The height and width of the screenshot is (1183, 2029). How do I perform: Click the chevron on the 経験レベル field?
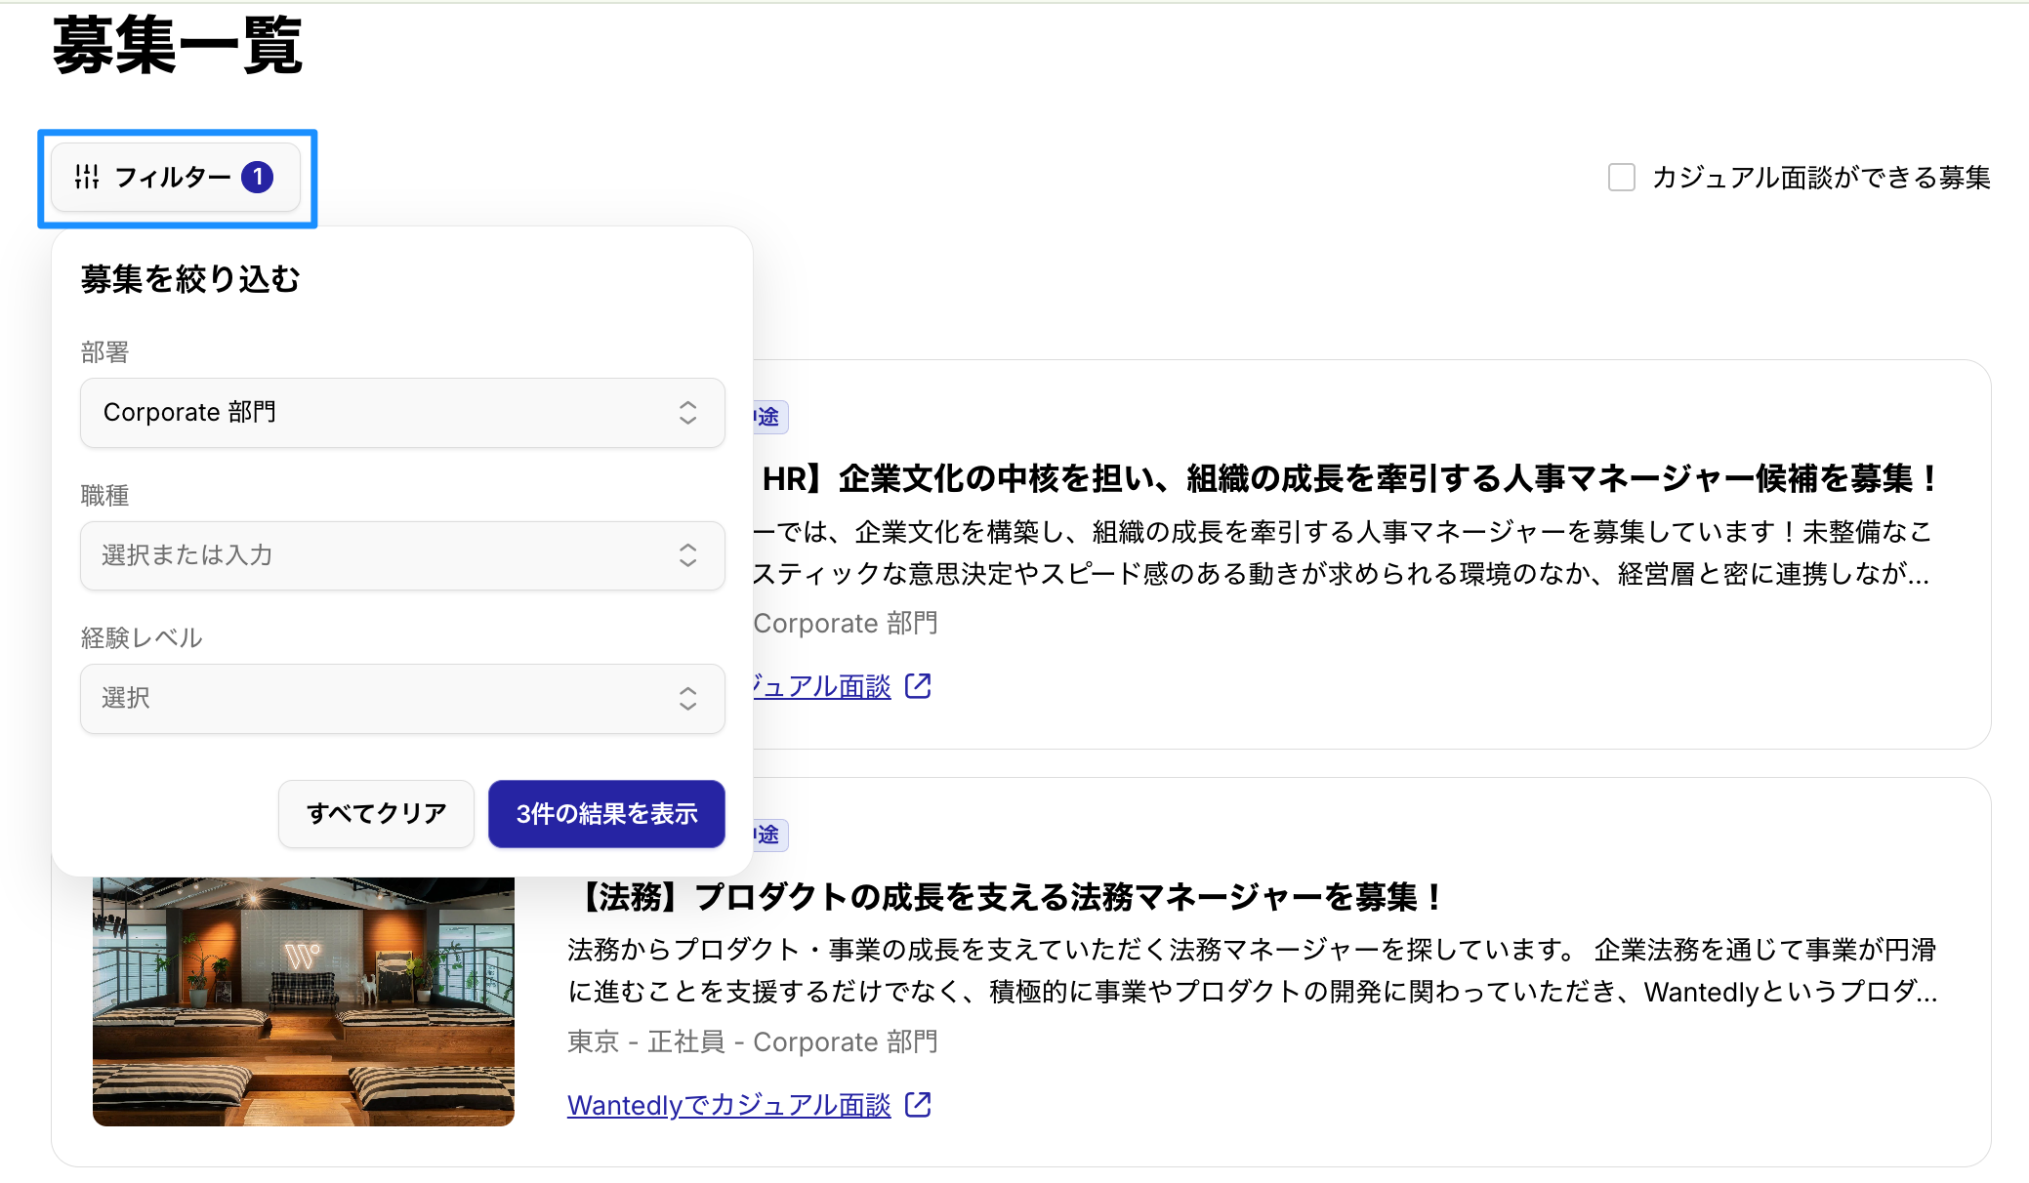pos(688,698)
